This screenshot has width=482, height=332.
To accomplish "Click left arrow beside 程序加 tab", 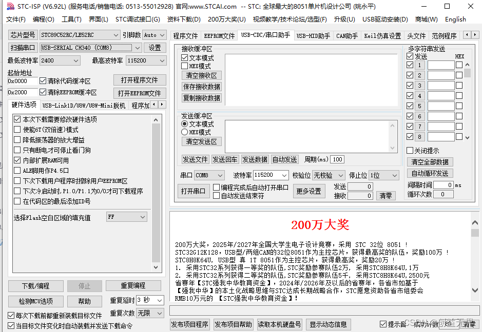I will [155, 105].
